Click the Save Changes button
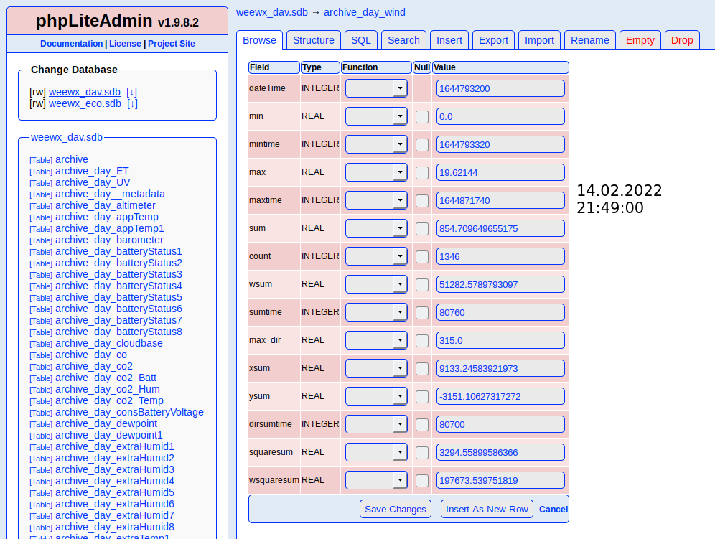 point(395,509)
